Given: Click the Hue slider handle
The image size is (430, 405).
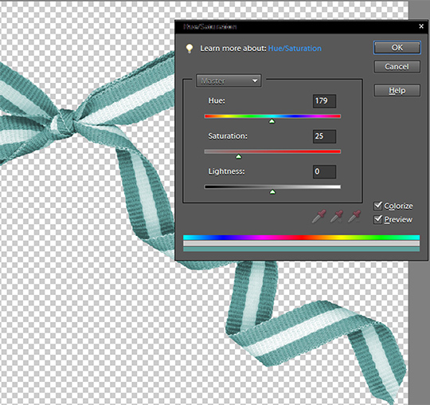Looking at the screenshot, I should 272,121.
